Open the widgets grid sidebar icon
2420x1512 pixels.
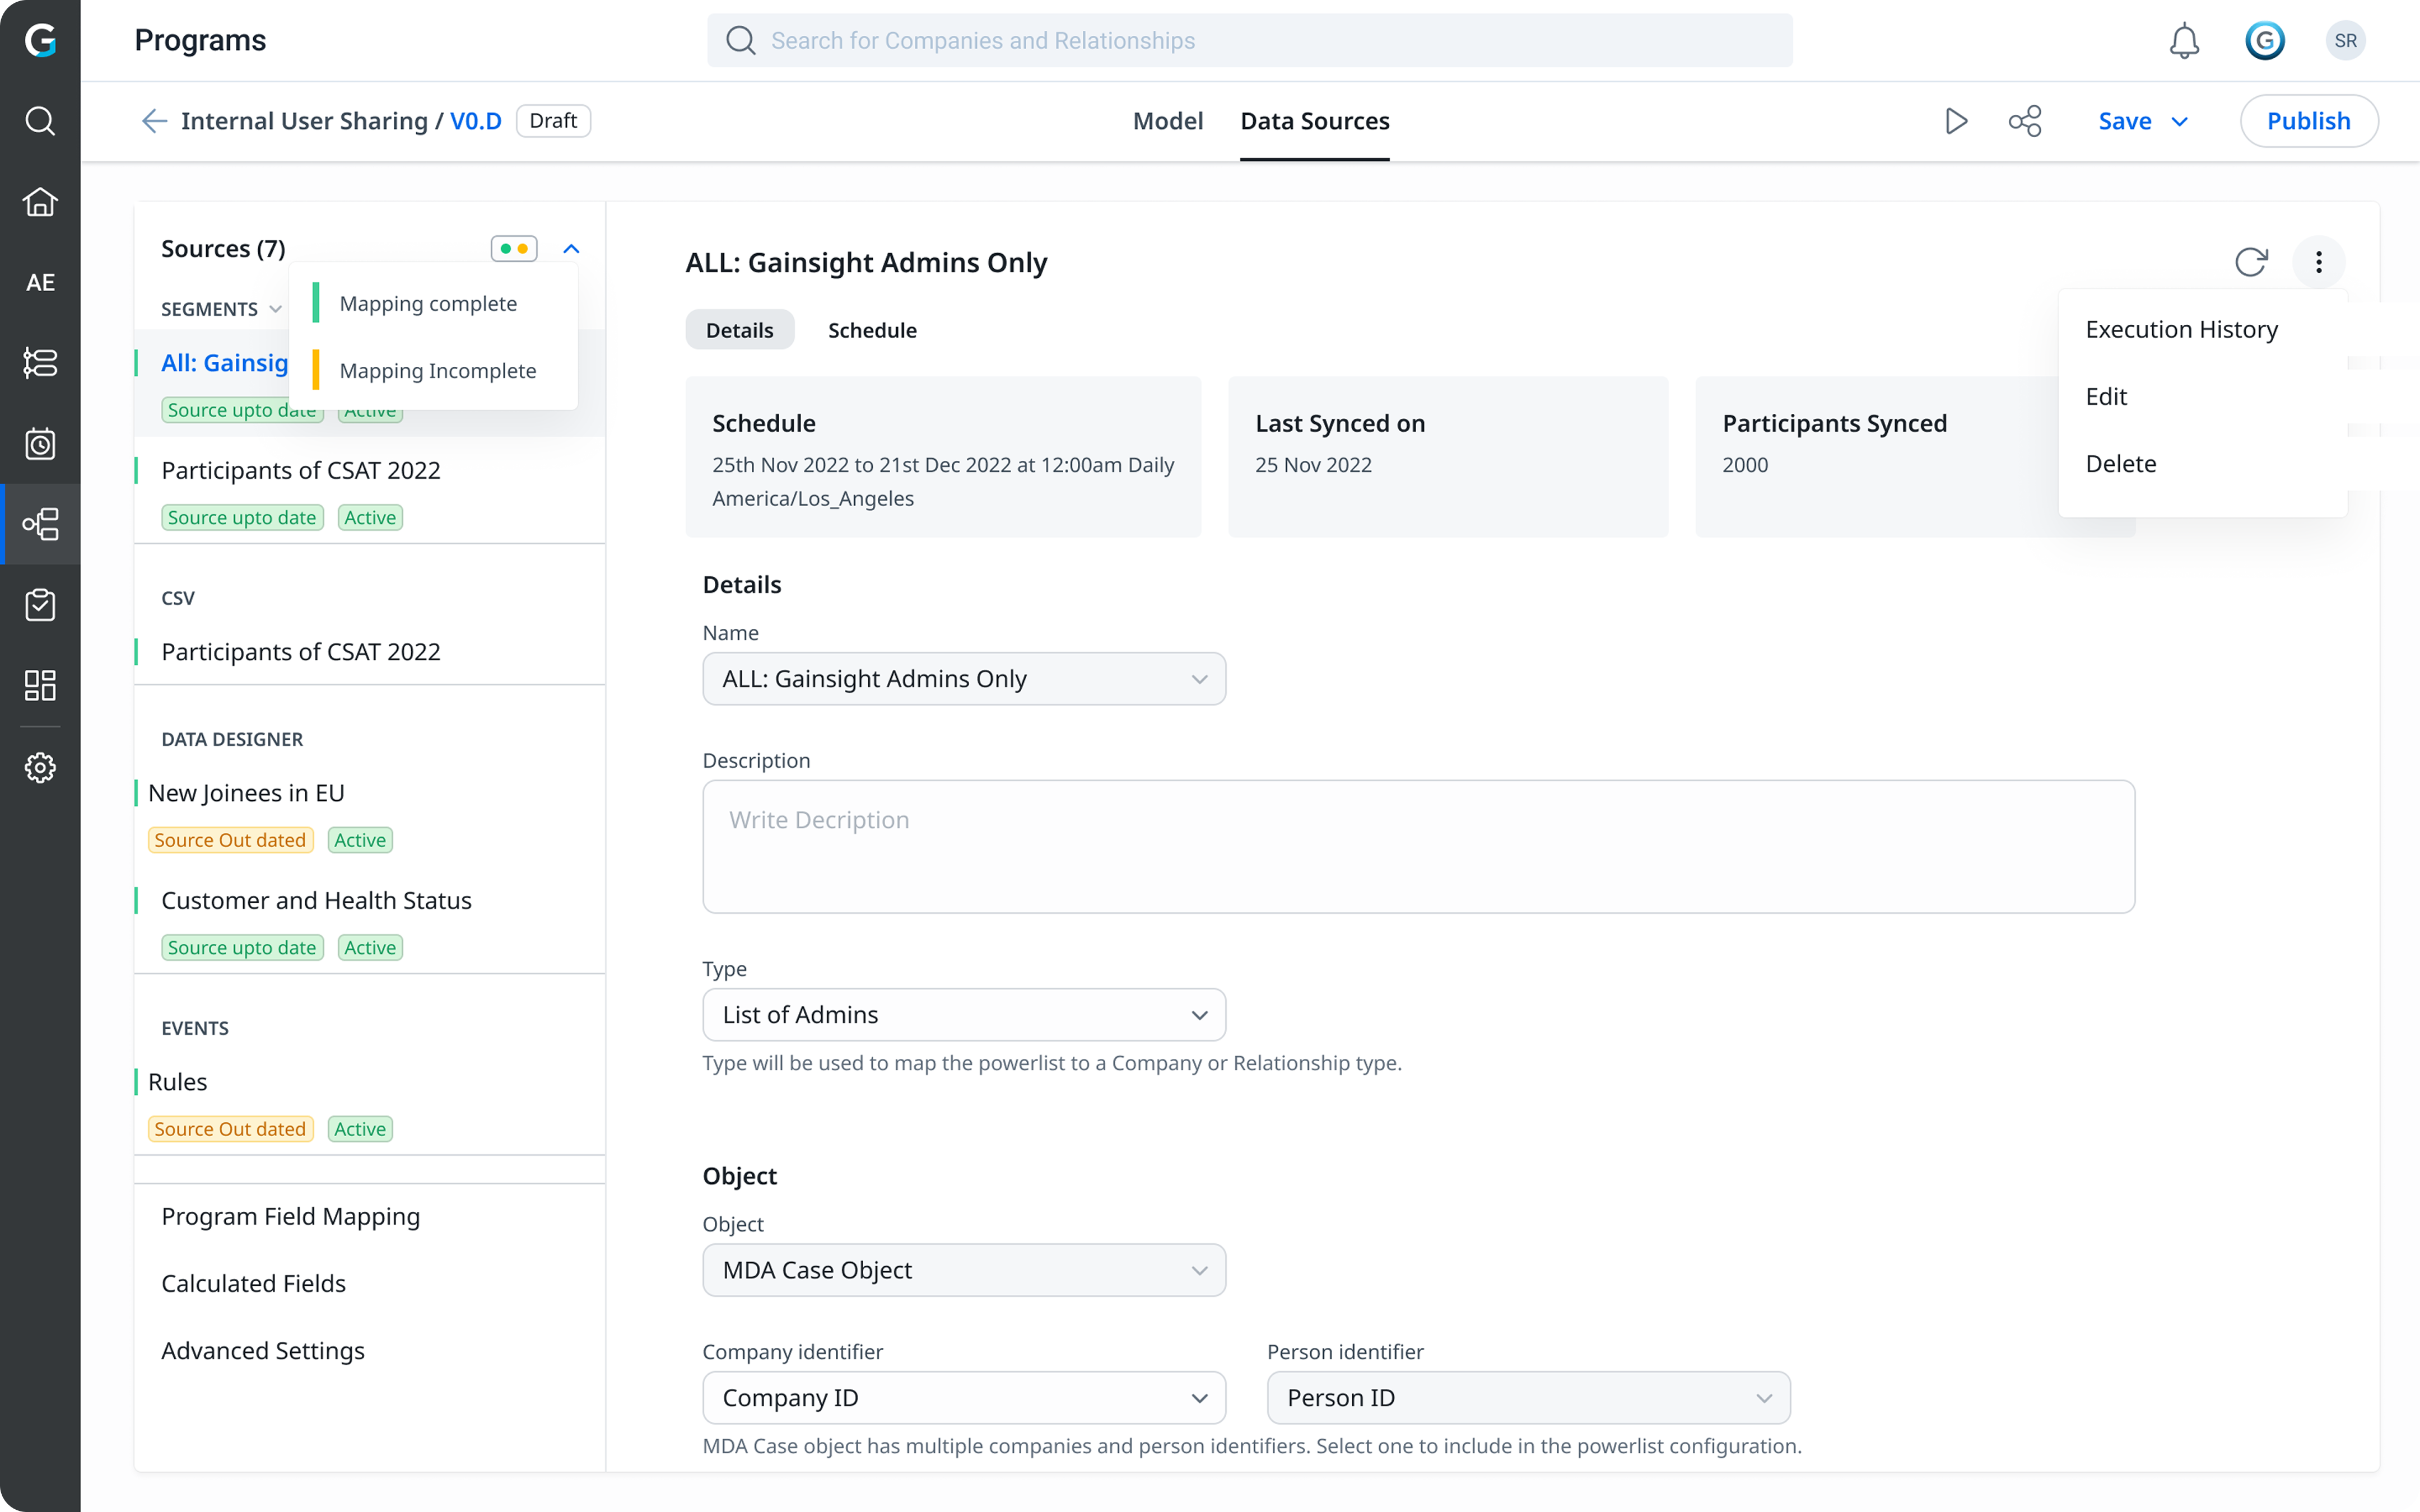(40, 685)
